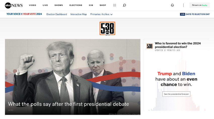Viewport: 214px width, 119px height.
Task: Select Elections in the top navigation
Action: click(x=76, y=5)
